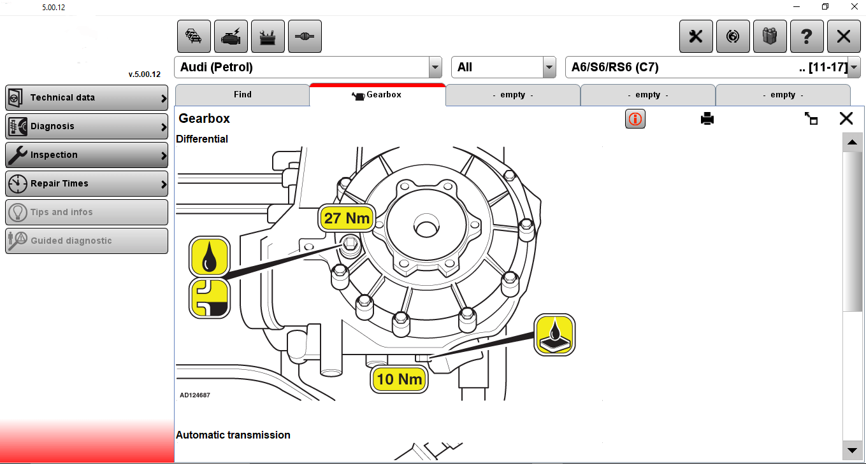Click the service toolbox icon
This screenshot has height=464, width=866.
pos(268,36)
